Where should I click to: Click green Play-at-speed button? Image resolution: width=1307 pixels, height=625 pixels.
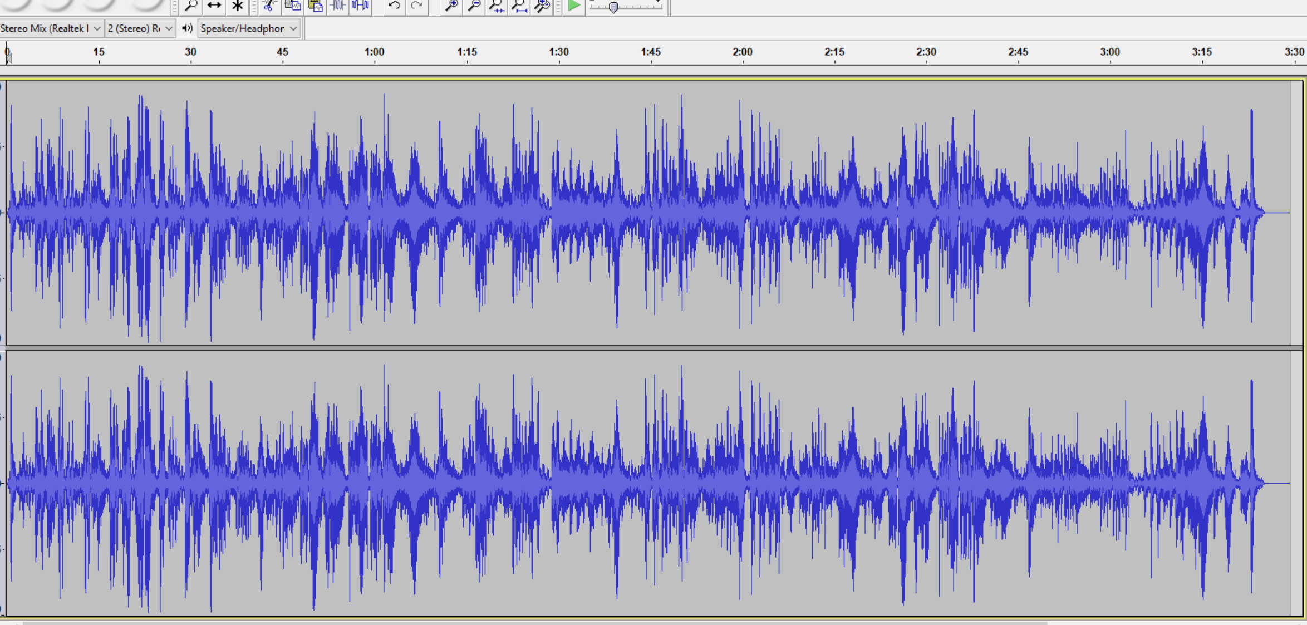574,6
